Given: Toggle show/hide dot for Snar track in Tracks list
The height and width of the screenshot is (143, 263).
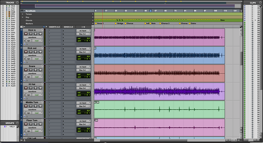Looking at the screenshot, I should click(x=3, y=24).
